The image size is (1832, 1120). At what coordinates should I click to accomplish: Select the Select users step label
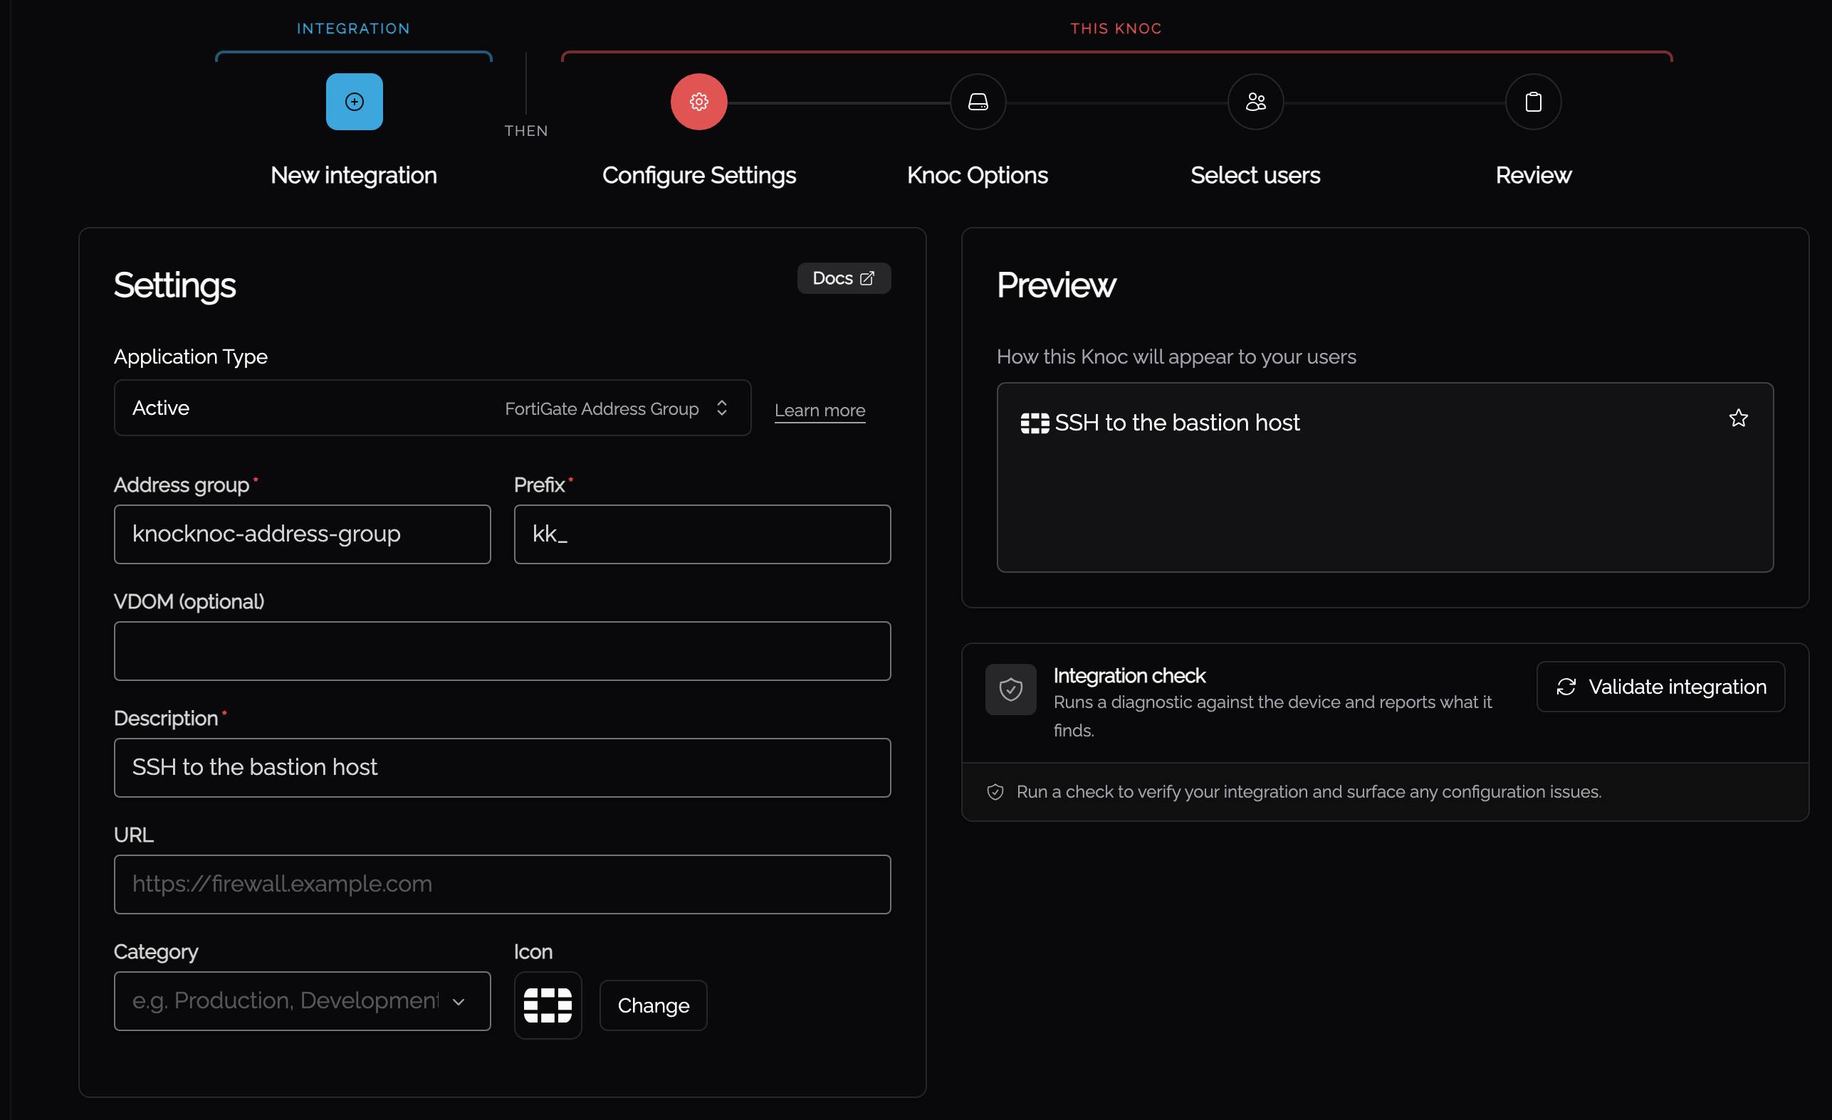[x=1255, y=175]
